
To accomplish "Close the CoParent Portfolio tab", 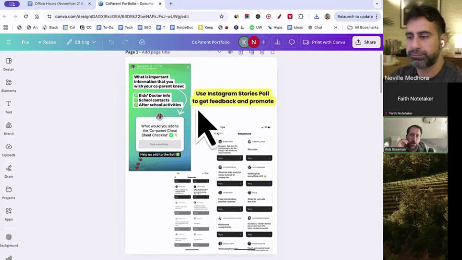I will point(160,4).
